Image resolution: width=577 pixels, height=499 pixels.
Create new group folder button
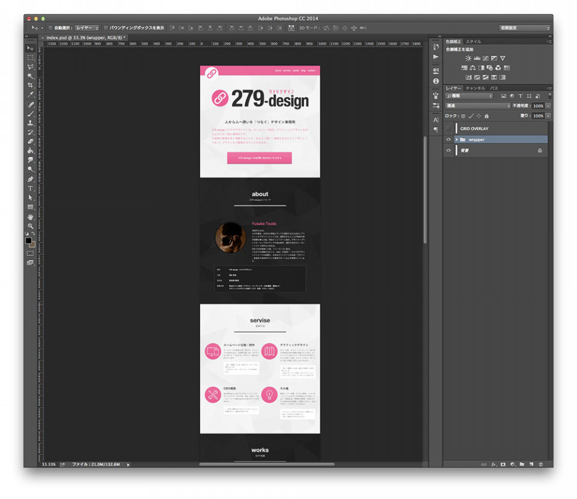pos(522,464)
